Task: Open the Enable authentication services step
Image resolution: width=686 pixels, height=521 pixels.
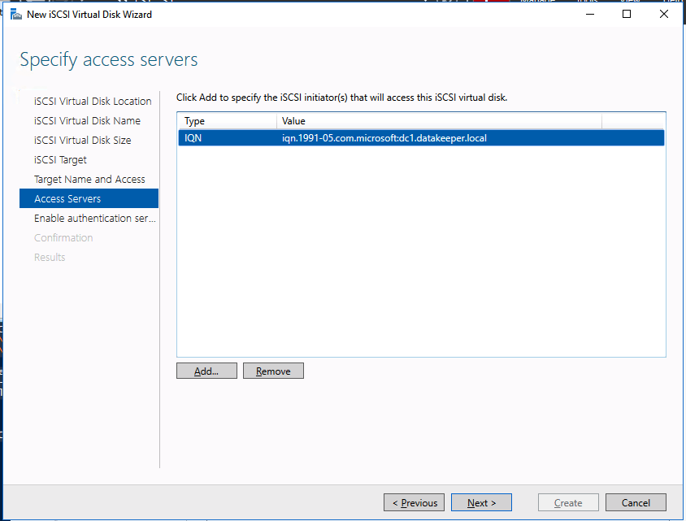Action: click(94, 219)
